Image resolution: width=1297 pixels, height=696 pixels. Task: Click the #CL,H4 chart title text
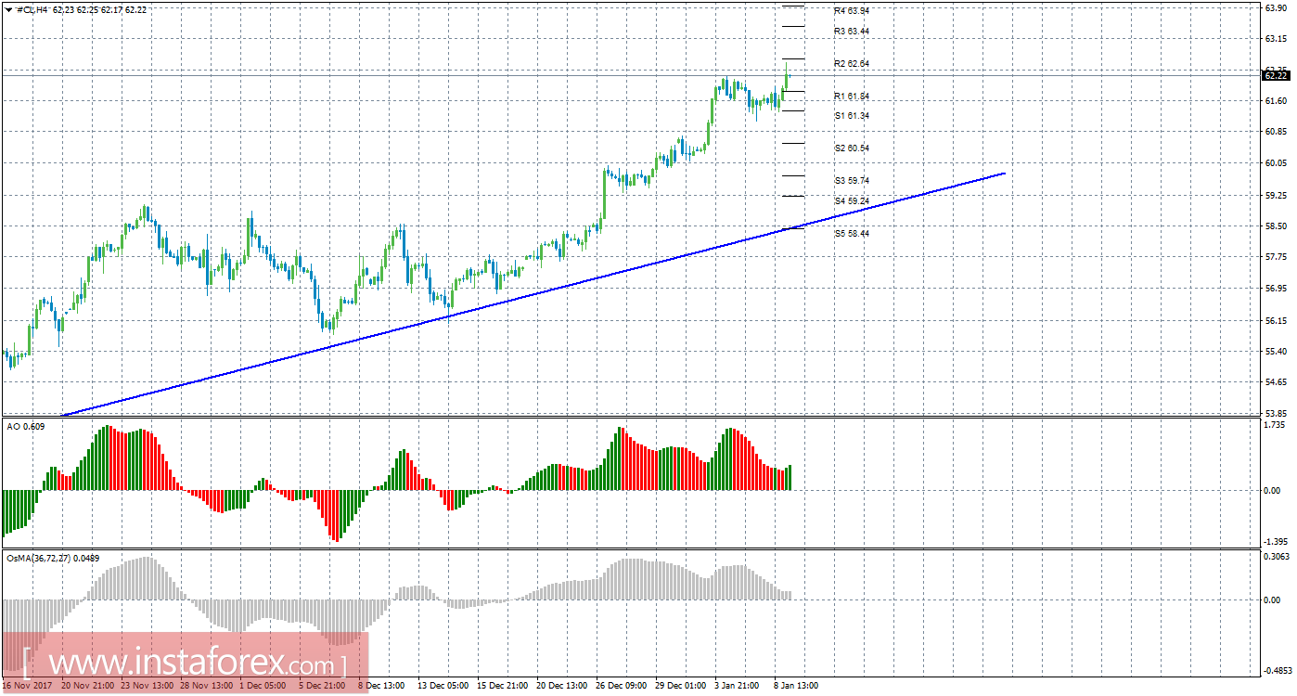click(x=34, y=9)
